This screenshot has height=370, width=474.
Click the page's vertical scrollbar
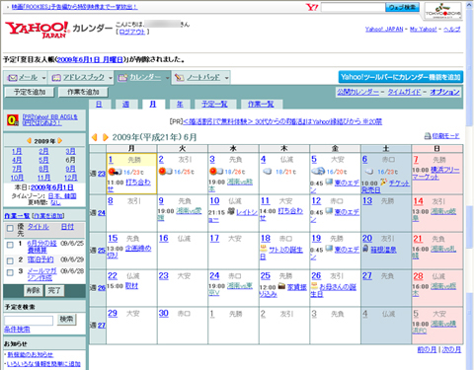pyautogui.click(x=470, y=185)
